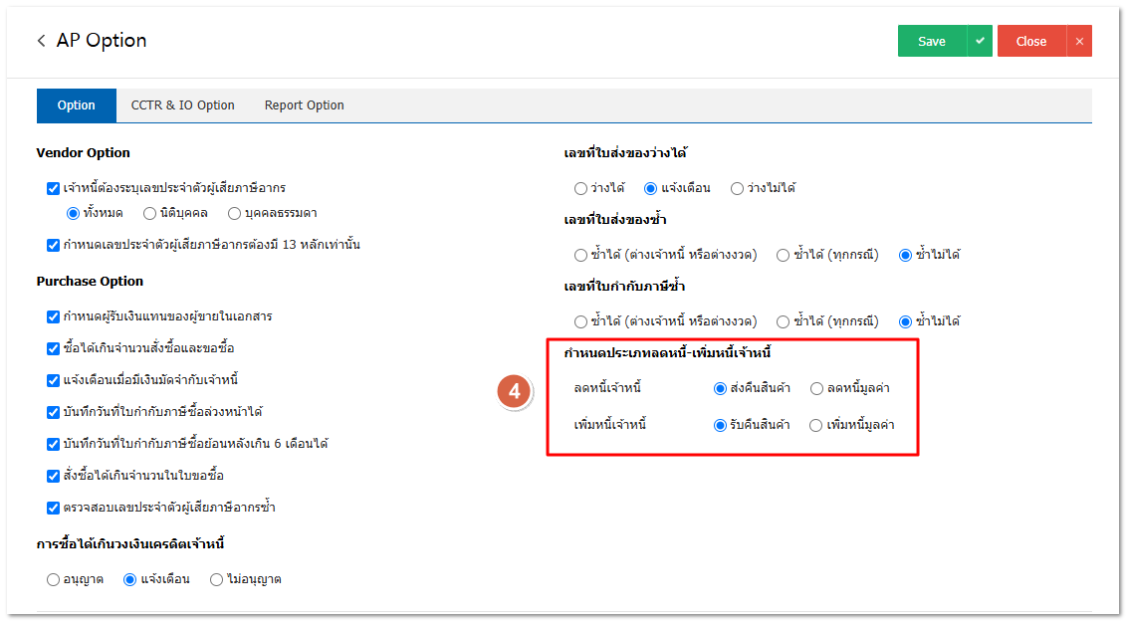Open the CCTR & IO Option tab
Screen dimensions: 1126x621
pos(182,105)
